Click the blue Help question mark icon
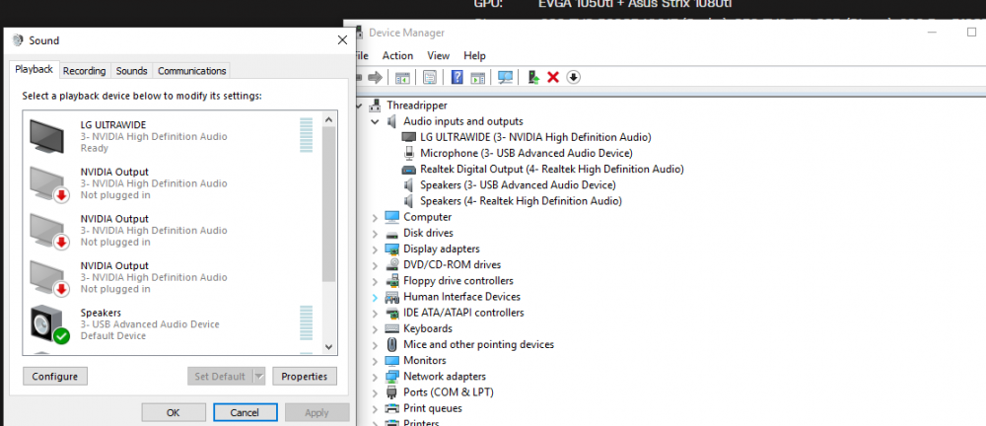 pos(458,77)
